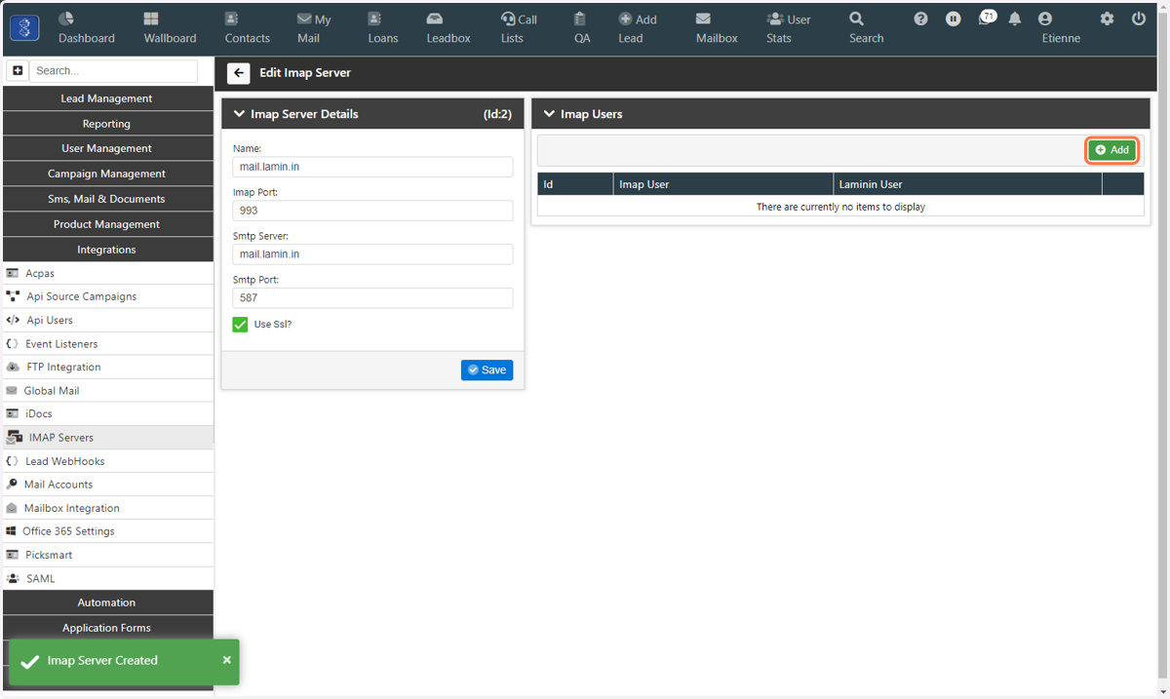Screen dimensions: 1170x699
Task: Open the Search page
Action: (866, 28)
